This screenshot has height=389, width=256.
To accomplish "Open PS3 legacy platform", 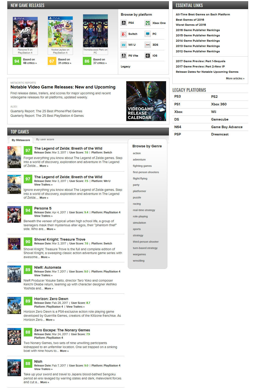I will click(177, 97).
